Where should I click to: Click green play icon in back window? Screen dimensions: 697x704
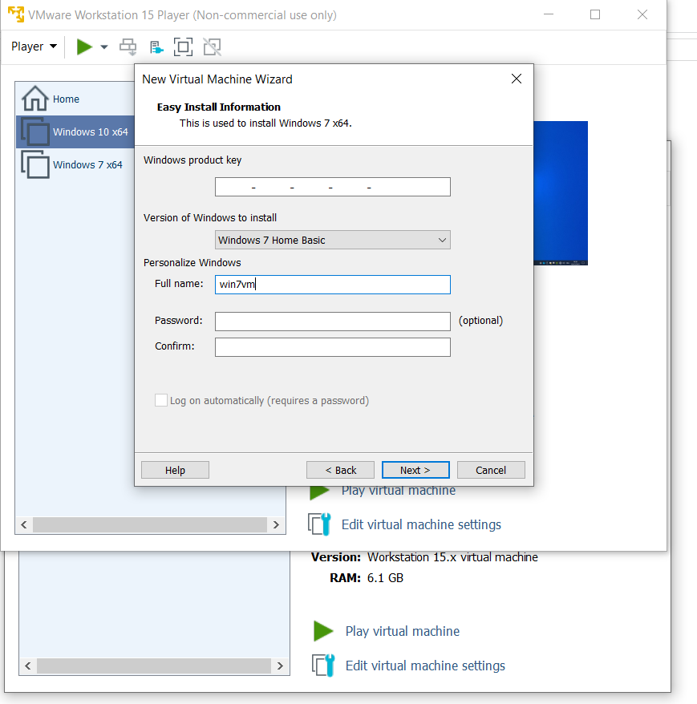323,631
